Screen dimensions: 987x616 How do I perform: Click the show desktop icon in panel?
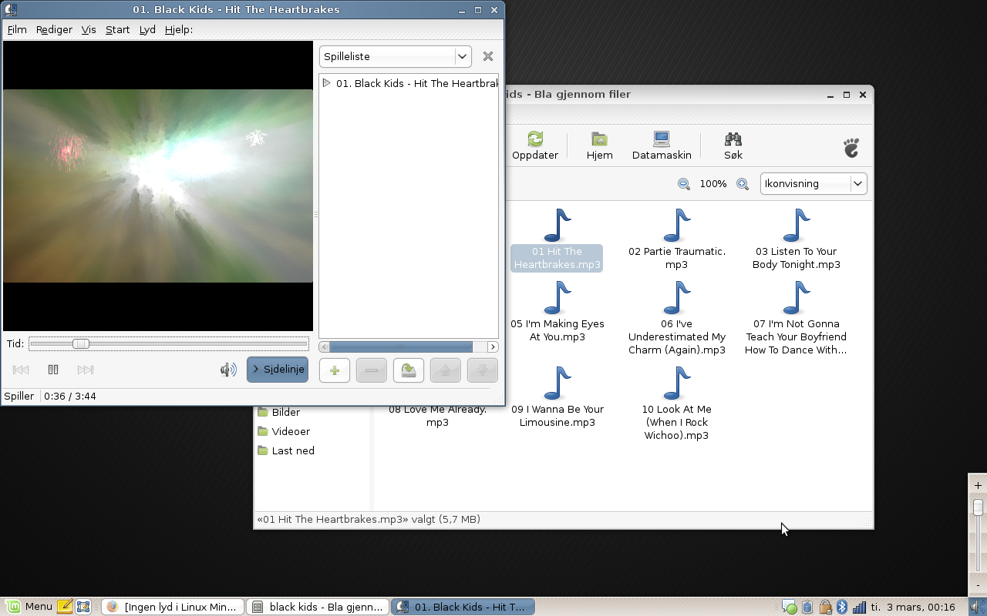point(83,607)
